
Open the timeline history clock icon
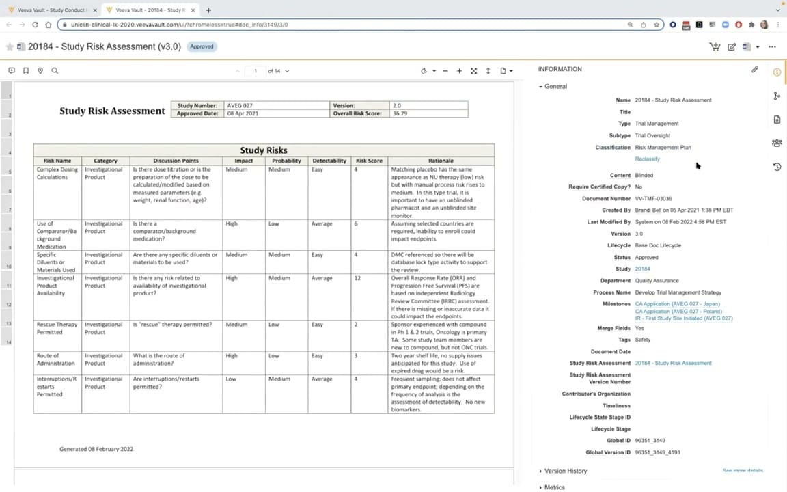coord(777,167)
